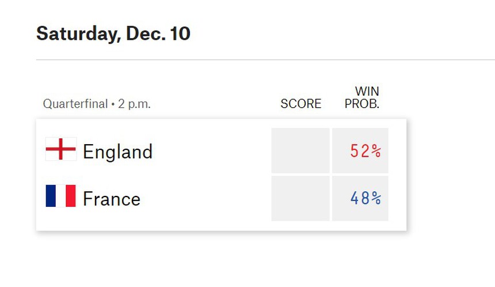The width and height of the screenshot is (495, 287).
Task: Click the red cross on England's flag
Action: pyautogui.click(x=60, y=149)
